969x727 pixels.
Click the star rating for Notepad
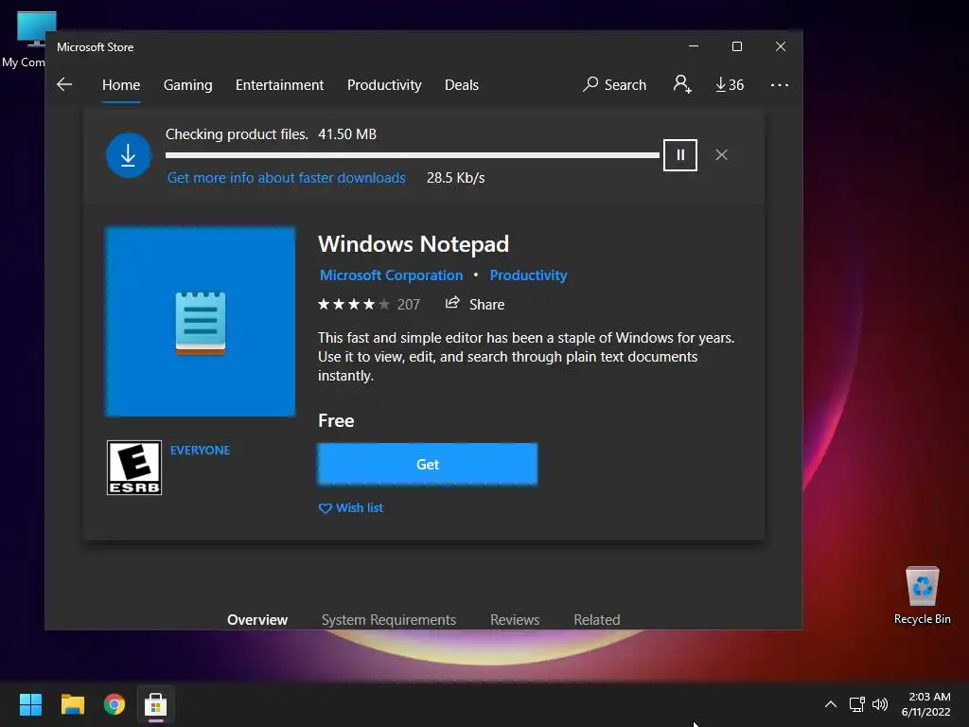coord(354,304)
